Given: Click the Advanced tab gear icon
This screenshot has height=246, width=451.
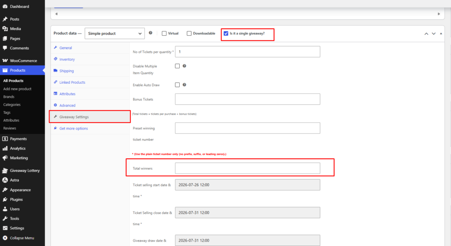Looking at the screenshot, I should click(x=55, y=105).
